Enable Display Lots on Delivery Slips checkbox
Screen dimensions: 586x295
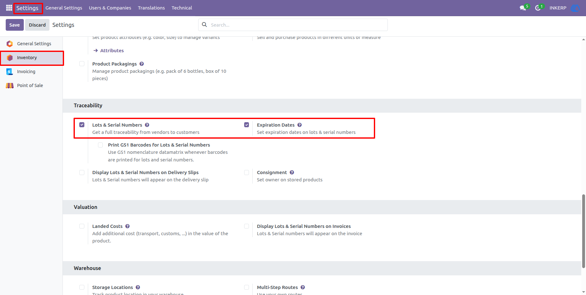click(x=82, y=173)
